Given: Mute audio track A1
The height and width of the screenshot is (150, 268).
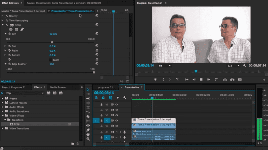Looking at the screenshot, I should coord(117,132).
